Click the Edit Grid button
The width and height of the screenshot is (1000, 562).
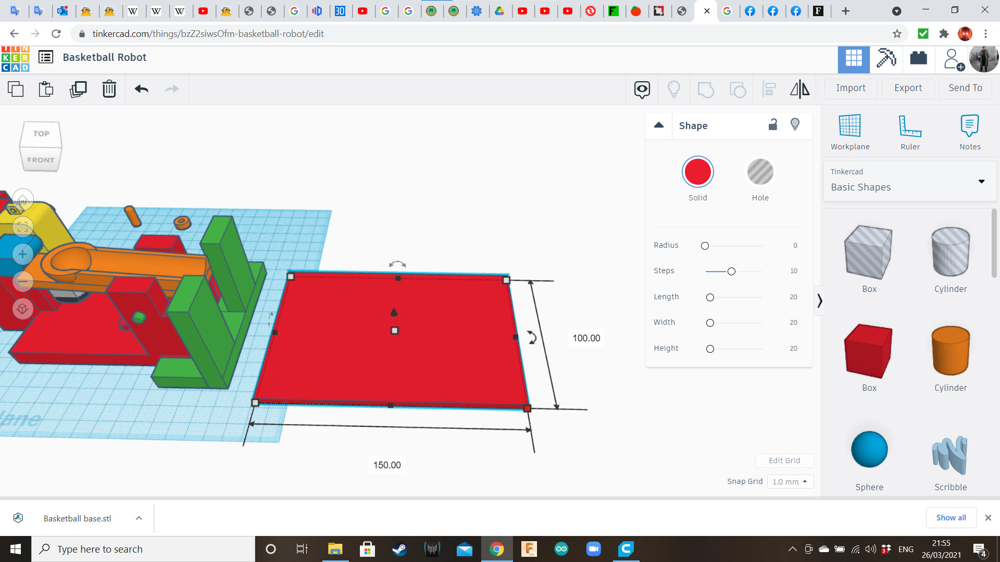784,460
